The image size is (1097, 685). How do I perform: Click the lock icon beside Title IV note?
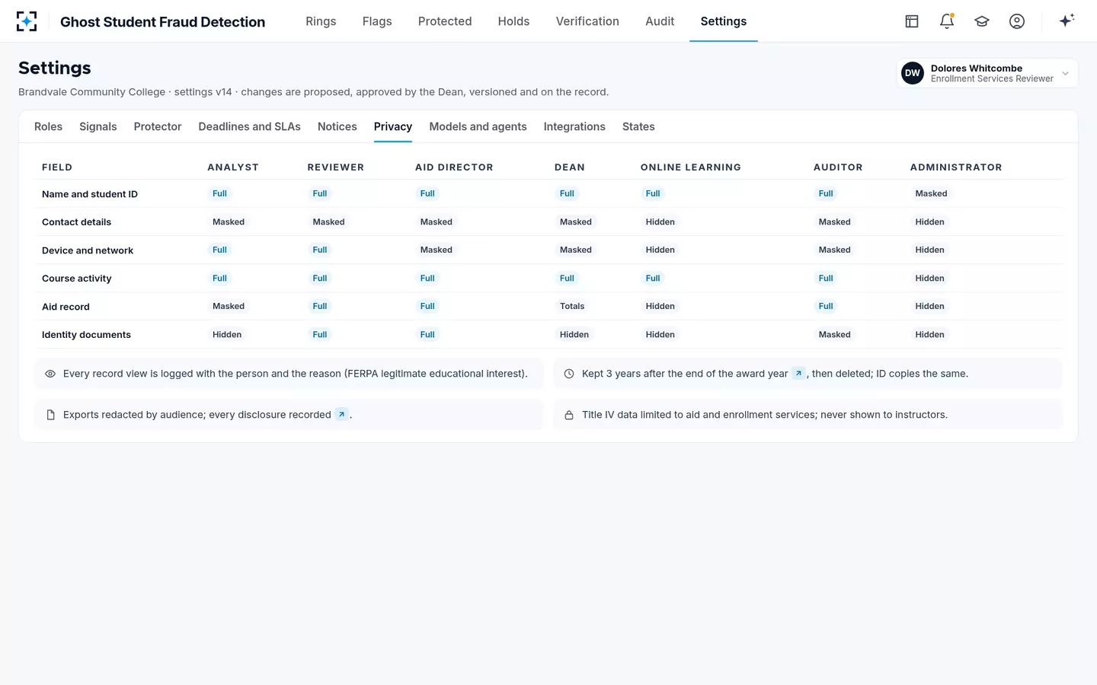click(569, 415)
